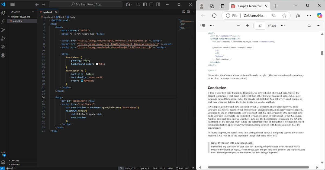325x170 pixels.
Task: Open the Search view in VS Code activity bar
Action: (3, 21)
